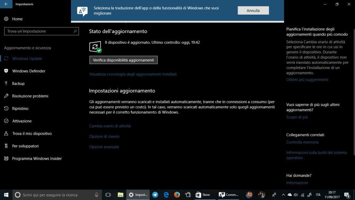Open Informazioni sulla build del sistema operativo

pyautogui.click(x=317, y=155)
